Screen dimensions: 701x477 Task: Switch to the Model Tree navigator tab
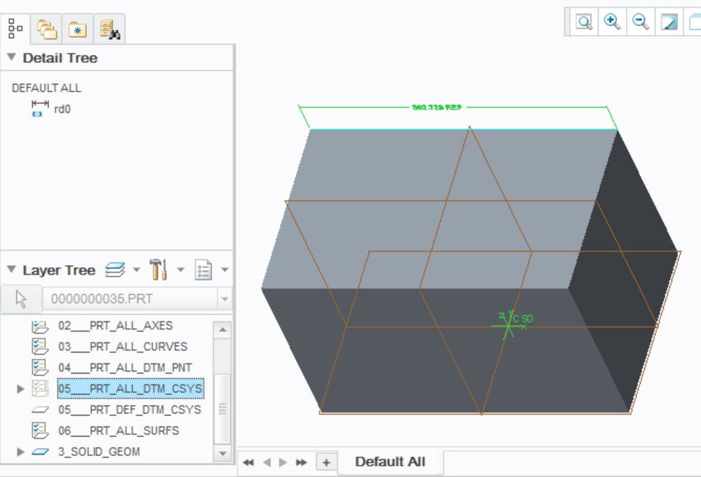pos(15,28)
